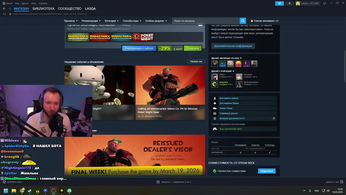Show hidden tray icons chevron
The image size is (346, 195).
[304, 191]
